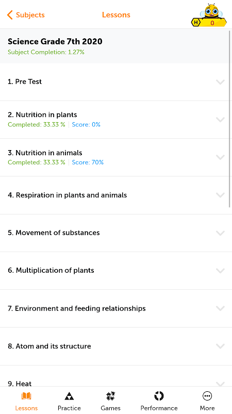The width and height of the screenshot is (232, 414).
Task: Expand Respiration in plants and animals chevron
Action: point(220,195)
